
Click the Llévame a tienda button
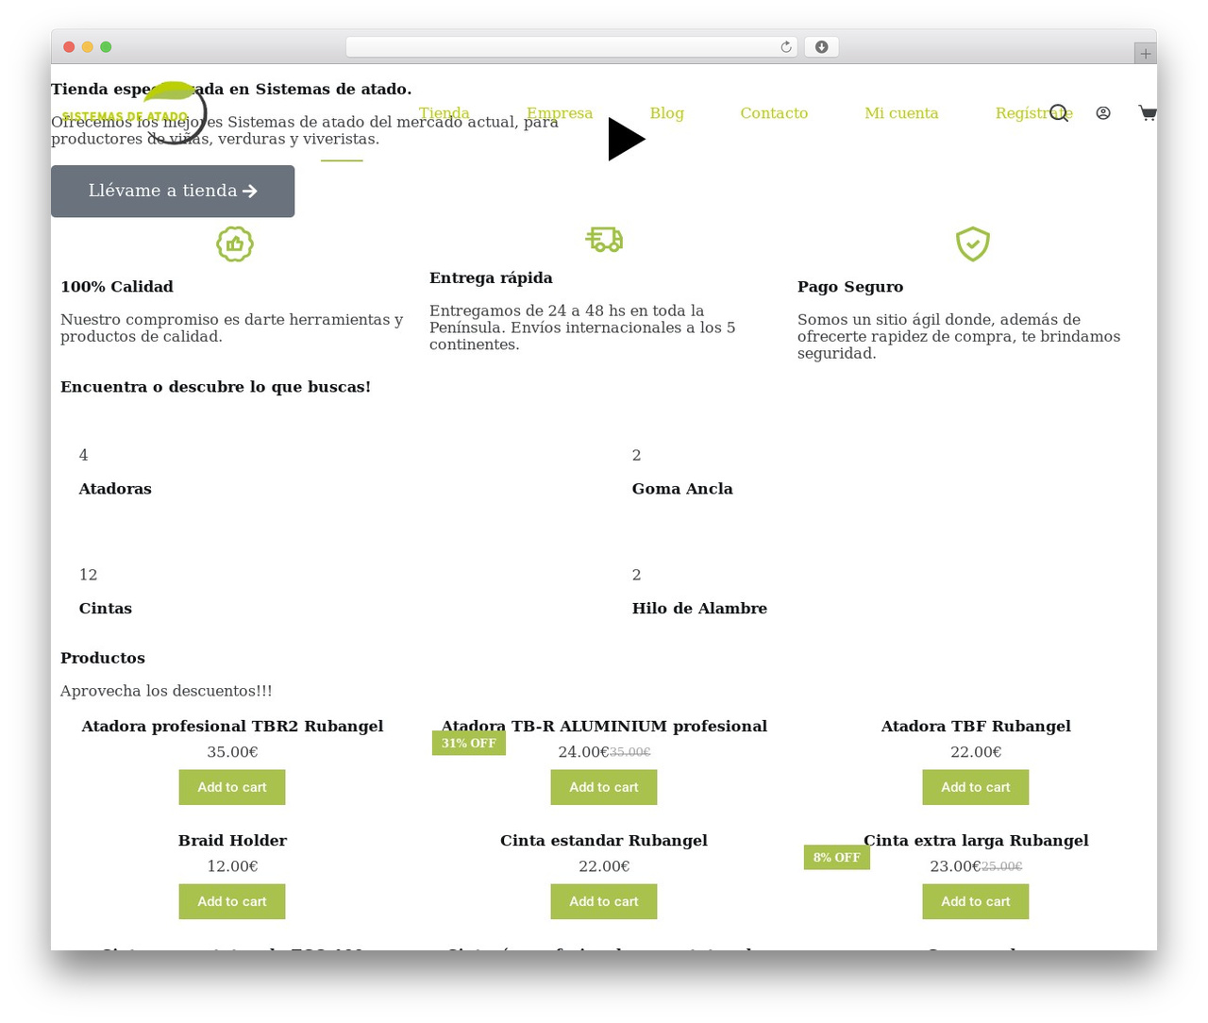[x=173, y=192]
